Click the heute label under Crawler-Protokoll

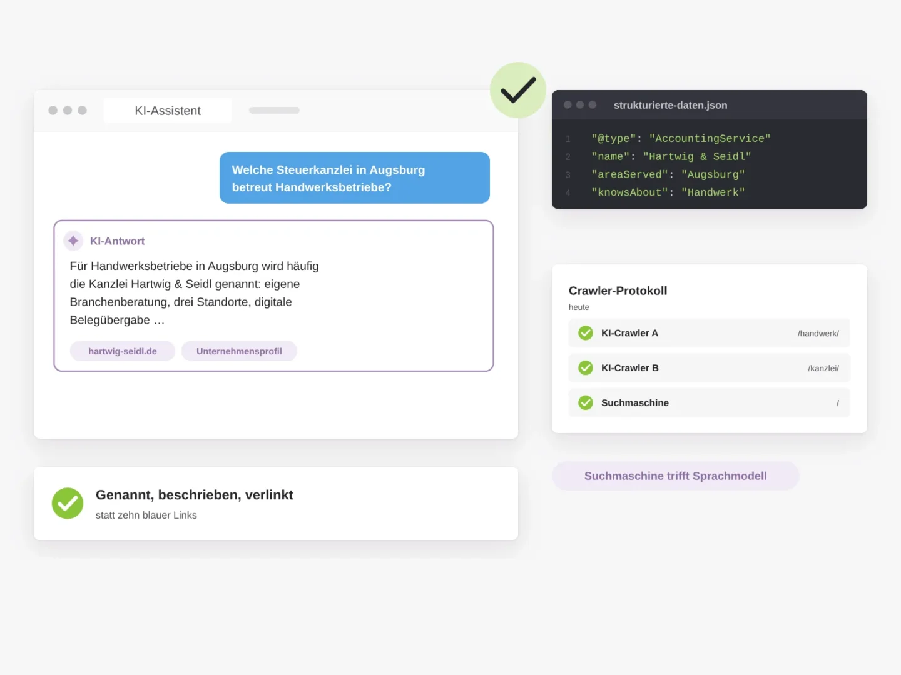(579, 307)
